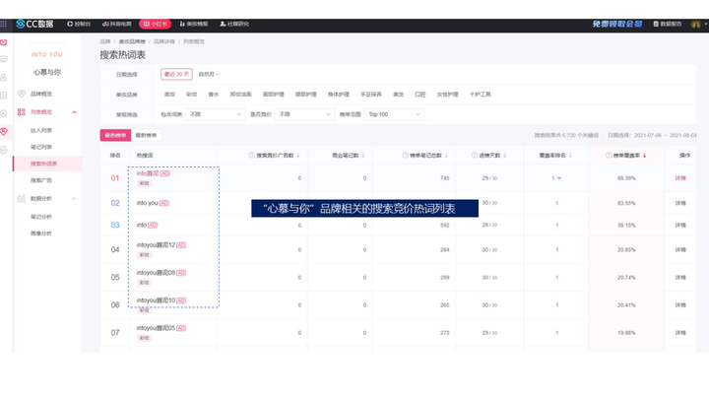This screenshot has height=399, width=709.
Task: Click the CC数据 logo
Action: pyautogui.click(x=34, y=24)
